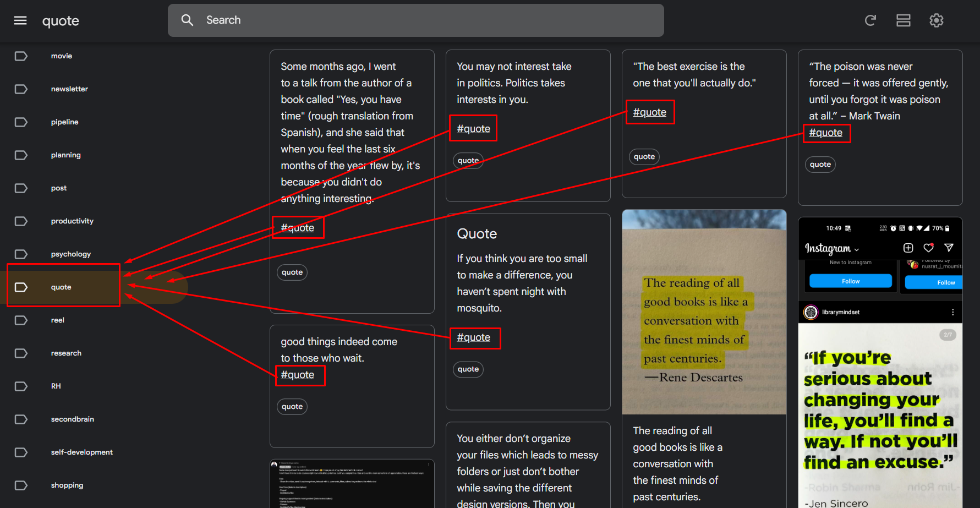The height and width of the screenshot is (508, 980).
Task: Click #quote link in best exercise note
Action: (x=650, y=112)
